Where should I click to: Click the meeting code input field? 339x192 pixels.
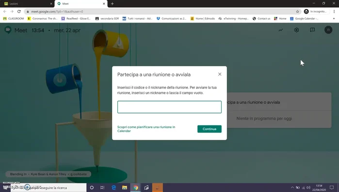tap(169, 107)
